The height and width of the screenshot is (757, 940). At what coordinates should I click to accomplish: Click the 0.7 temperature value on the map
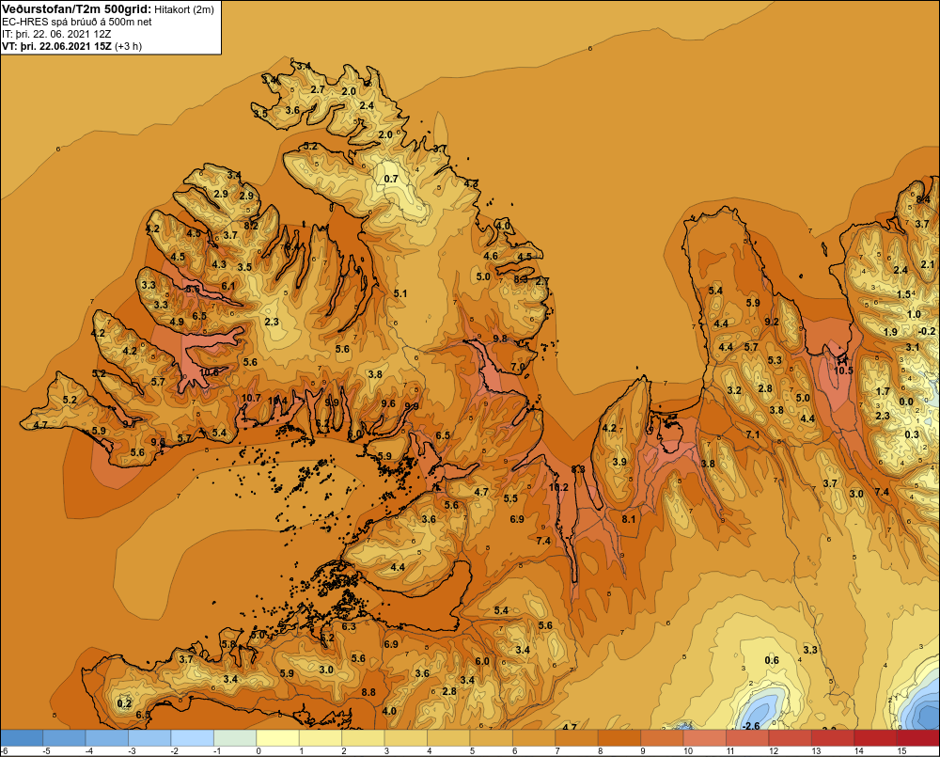click(x=391, y=179)
